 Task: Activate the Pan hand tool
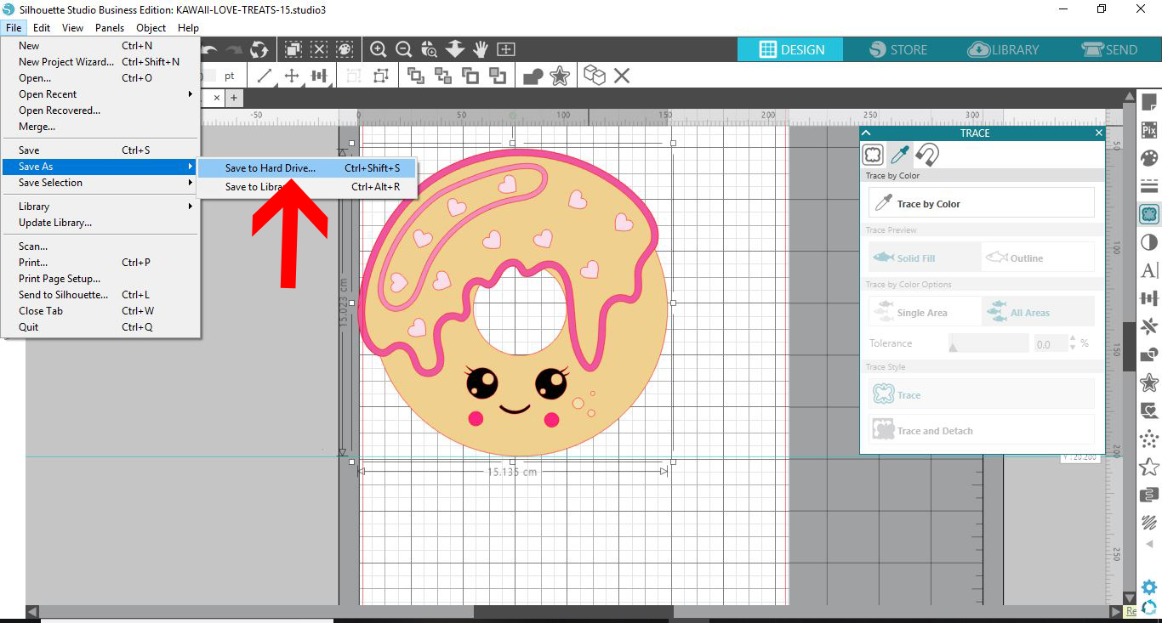[x=481, y=49]
